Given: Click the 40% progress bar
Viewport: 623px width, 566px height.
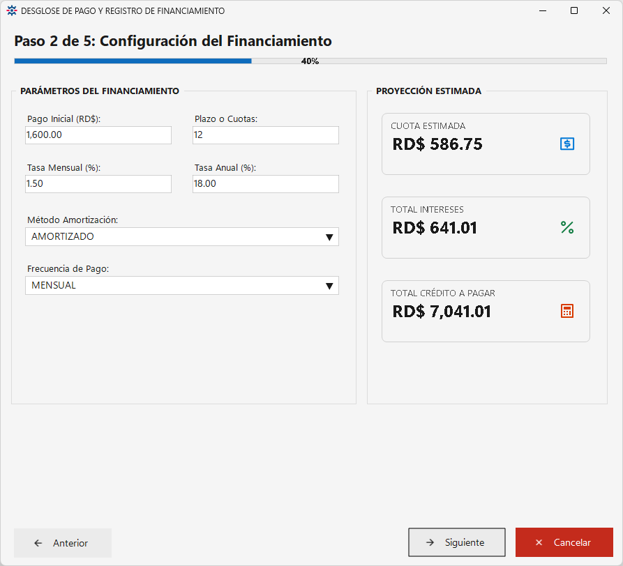Looking at the screenshot, I should (x=310, y=61).
